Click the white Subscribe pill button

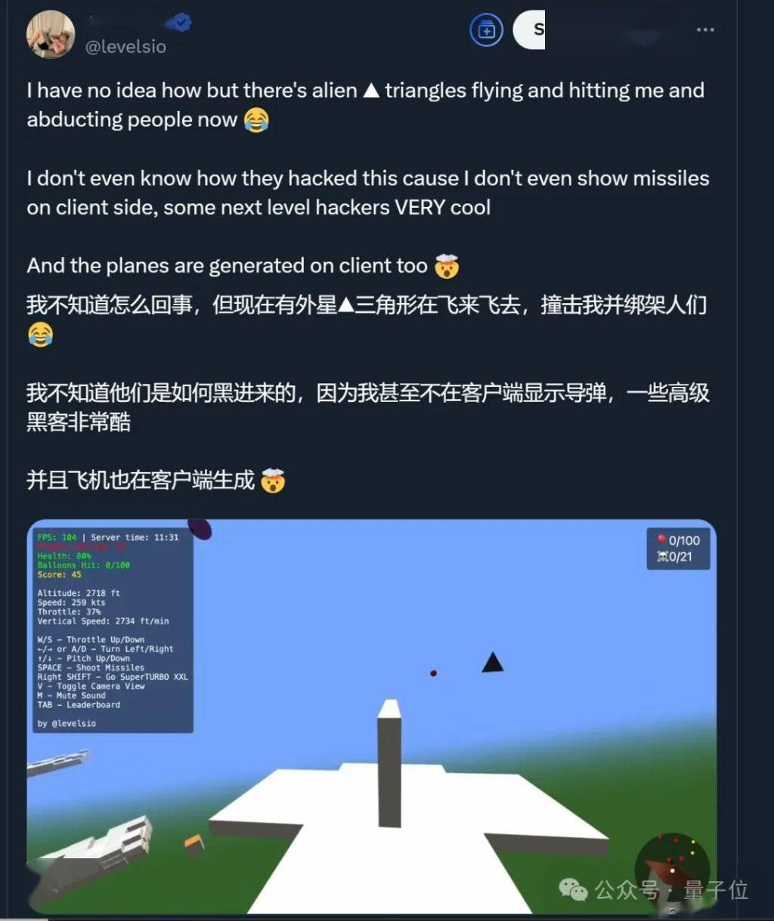coord(529,30)
